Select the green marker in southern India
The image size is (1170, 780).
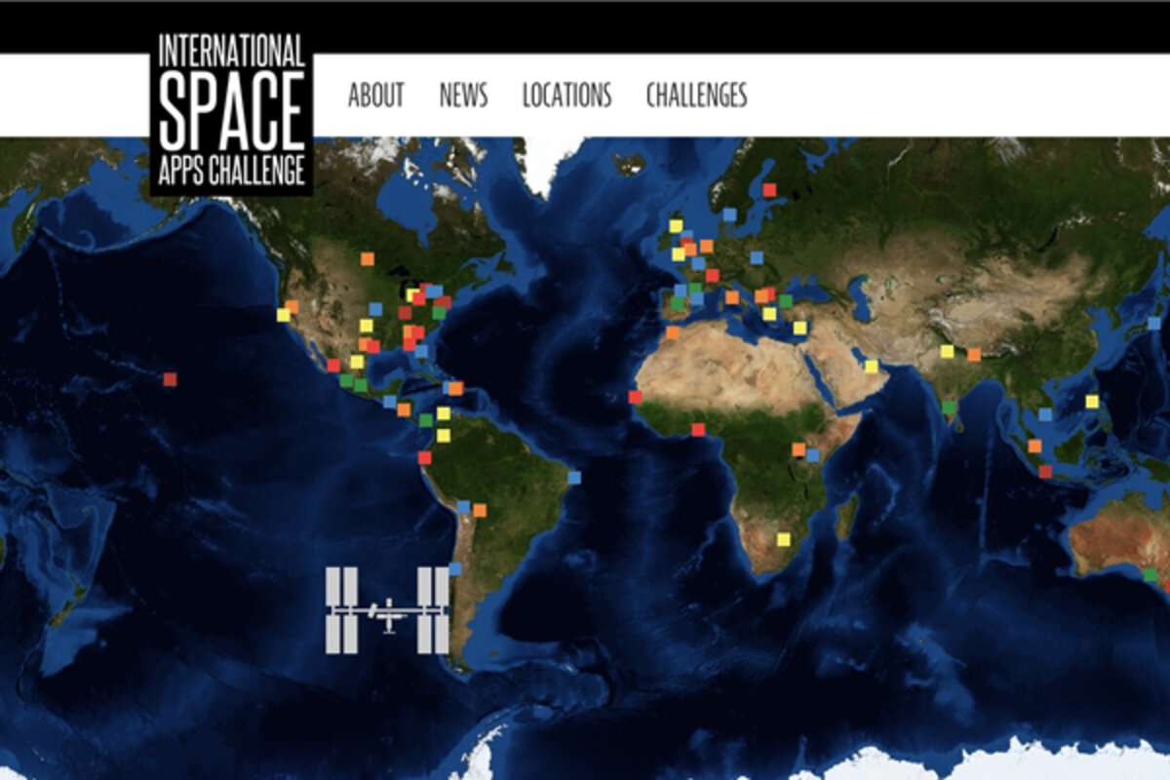point(949,408)
